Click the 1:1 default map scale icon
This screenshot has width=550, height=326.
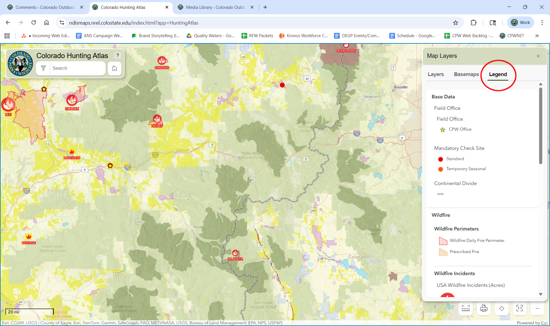pos(520,308)
